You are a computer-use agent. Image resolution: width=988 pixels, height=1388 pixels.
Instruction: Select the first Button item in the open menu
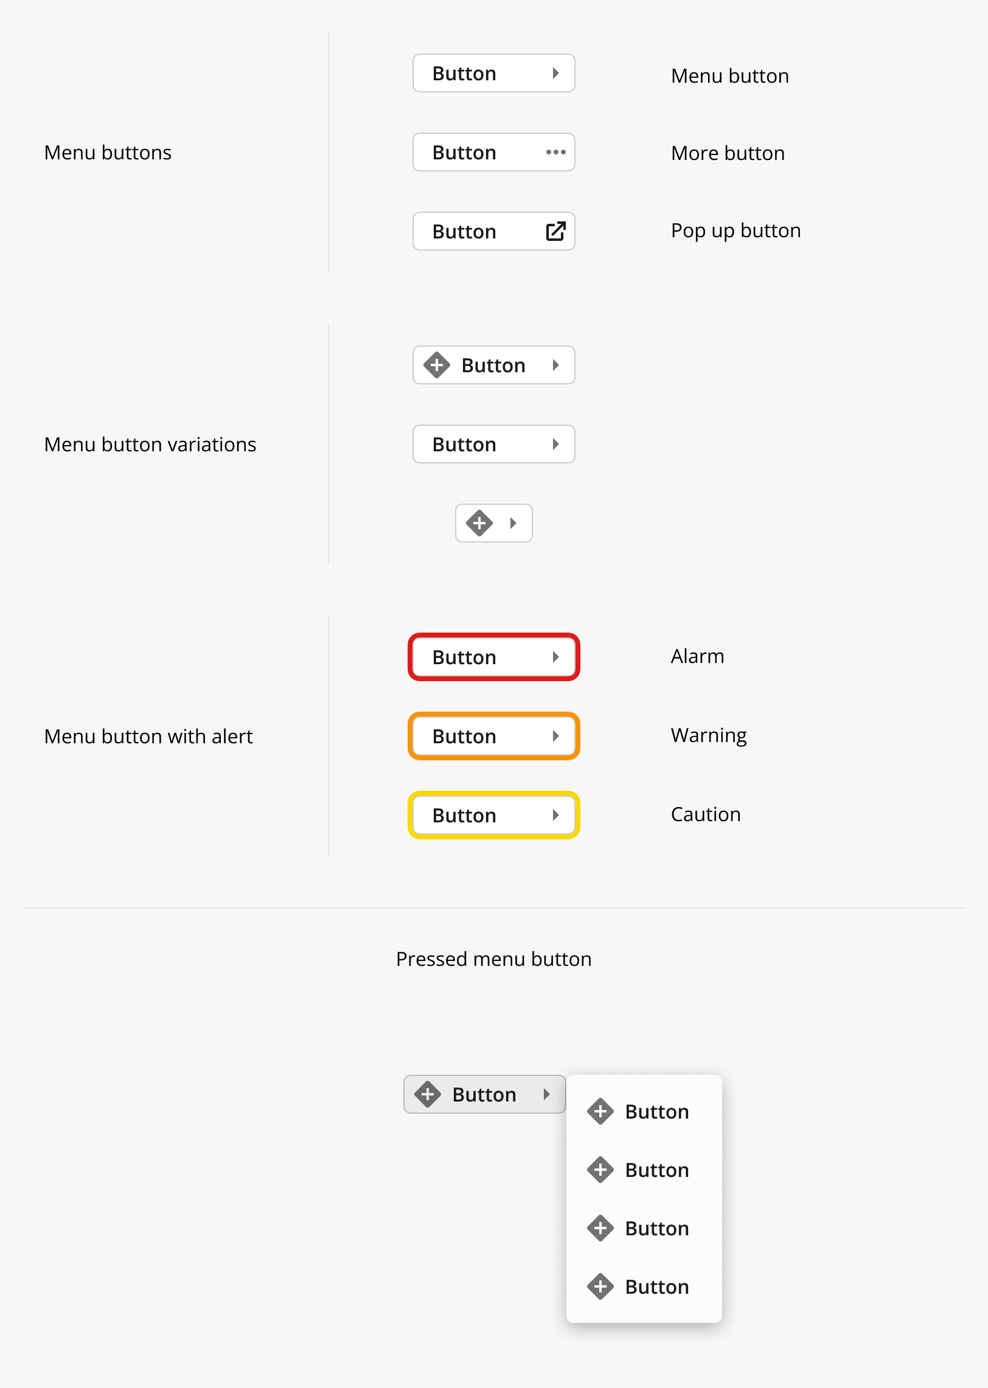(x=644, y=1111)
